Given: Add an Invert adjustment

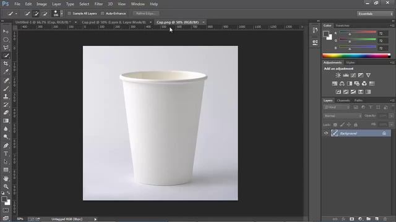Looking at the screenshot, I should pyautogui.click(x=338, y=92).
